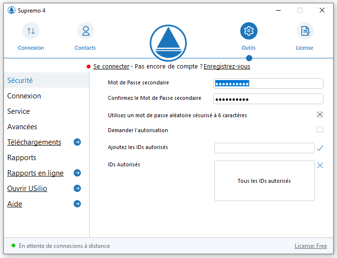337x258 pixels.
Task: Open the Rapports en ligne link
Action: (x=35, y=173)
